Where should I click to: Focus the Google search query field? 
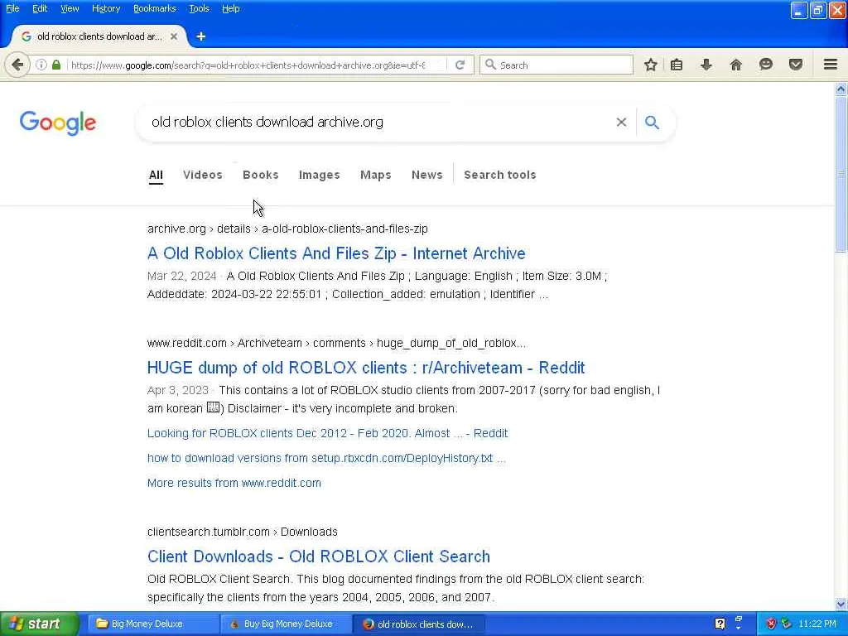point(378,123)
